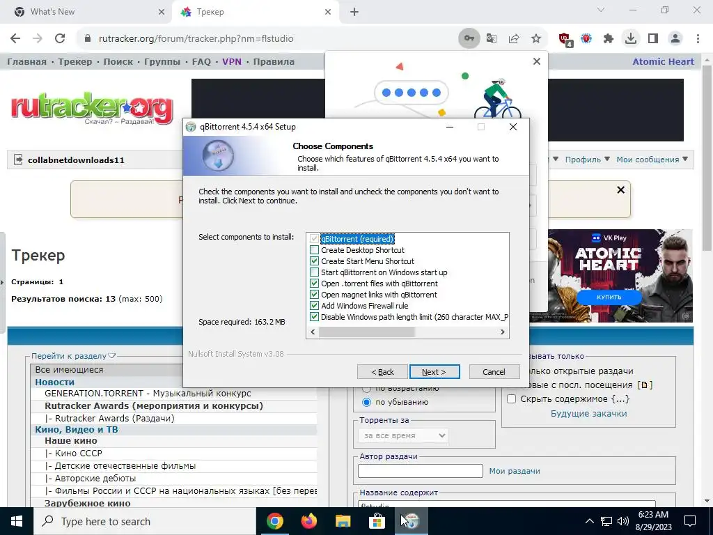Go back in Chrome browser history
Screen dimensions: 713x535
15,39
